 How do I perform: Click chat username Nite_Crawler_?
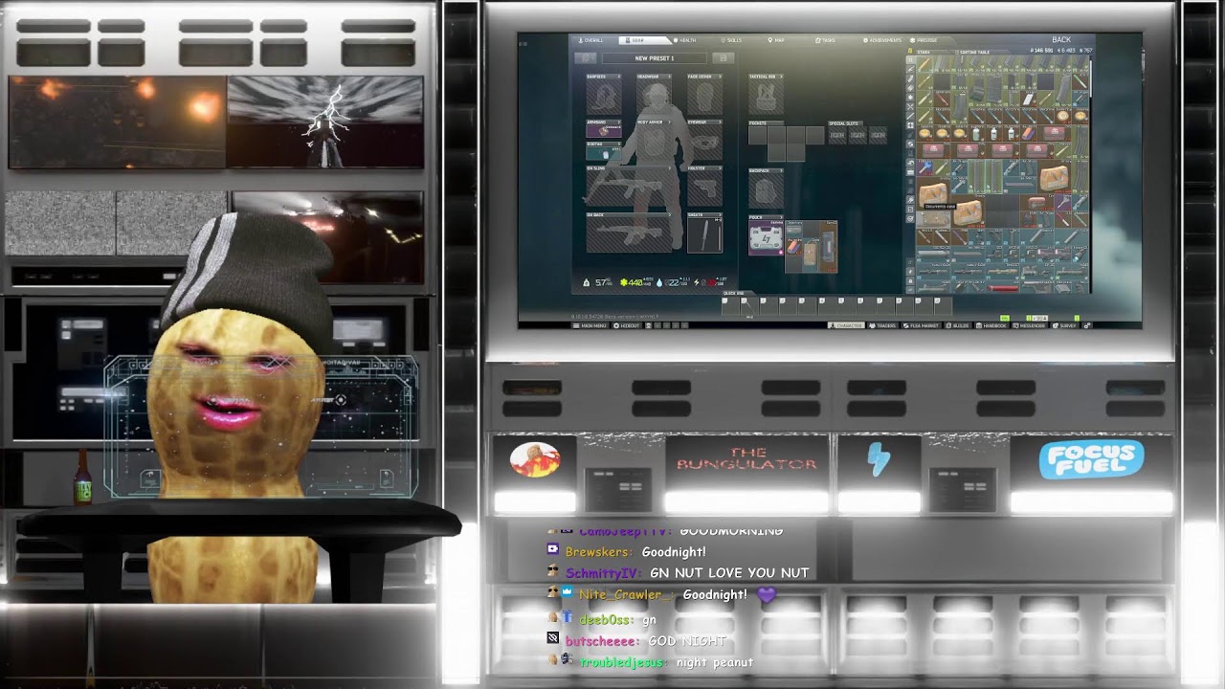[x=623, y=594]
